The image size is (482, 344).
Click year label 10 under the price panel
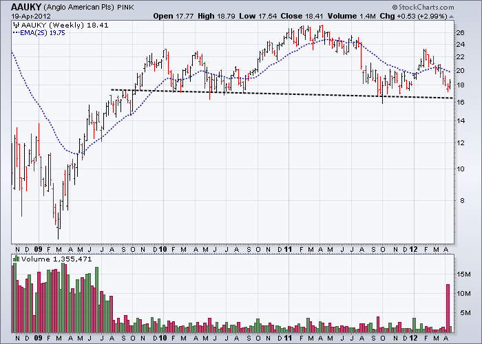click(163, 249)
